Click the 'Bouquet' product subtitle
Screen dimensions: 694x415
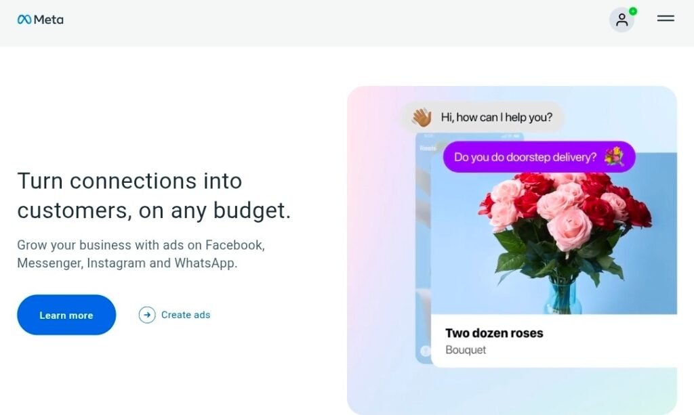(466, 350)
